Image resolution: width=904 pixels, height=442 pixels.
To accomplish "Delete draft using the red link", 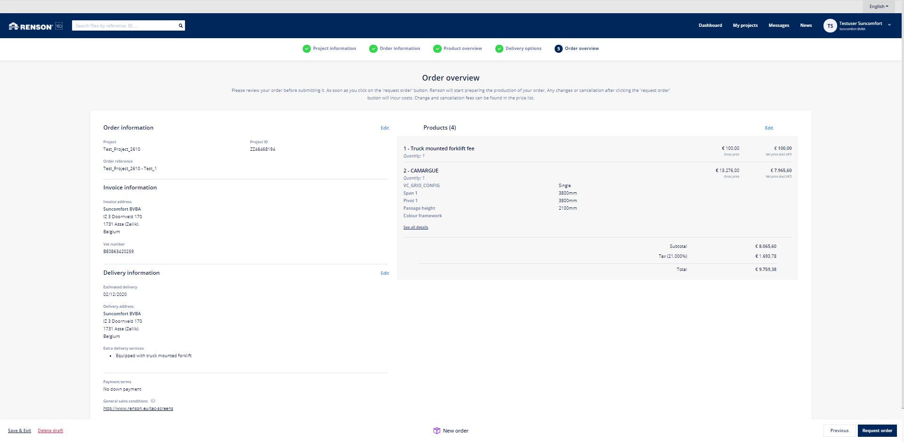I will coord(50,431).
